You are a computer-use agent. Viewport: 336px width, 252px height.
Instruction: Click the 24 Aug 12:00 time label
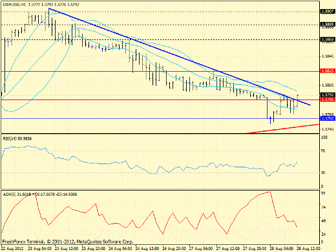point(147,249)
